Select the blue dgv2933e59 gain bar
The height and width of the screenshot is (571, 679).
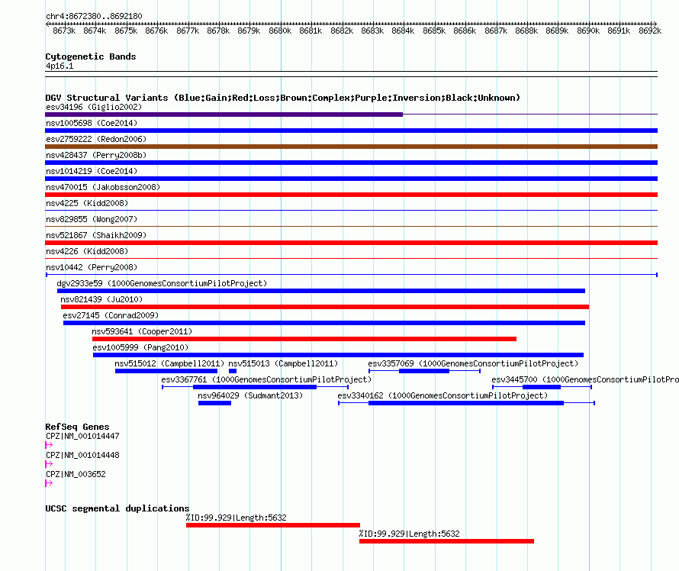click(x=321, y=291)
